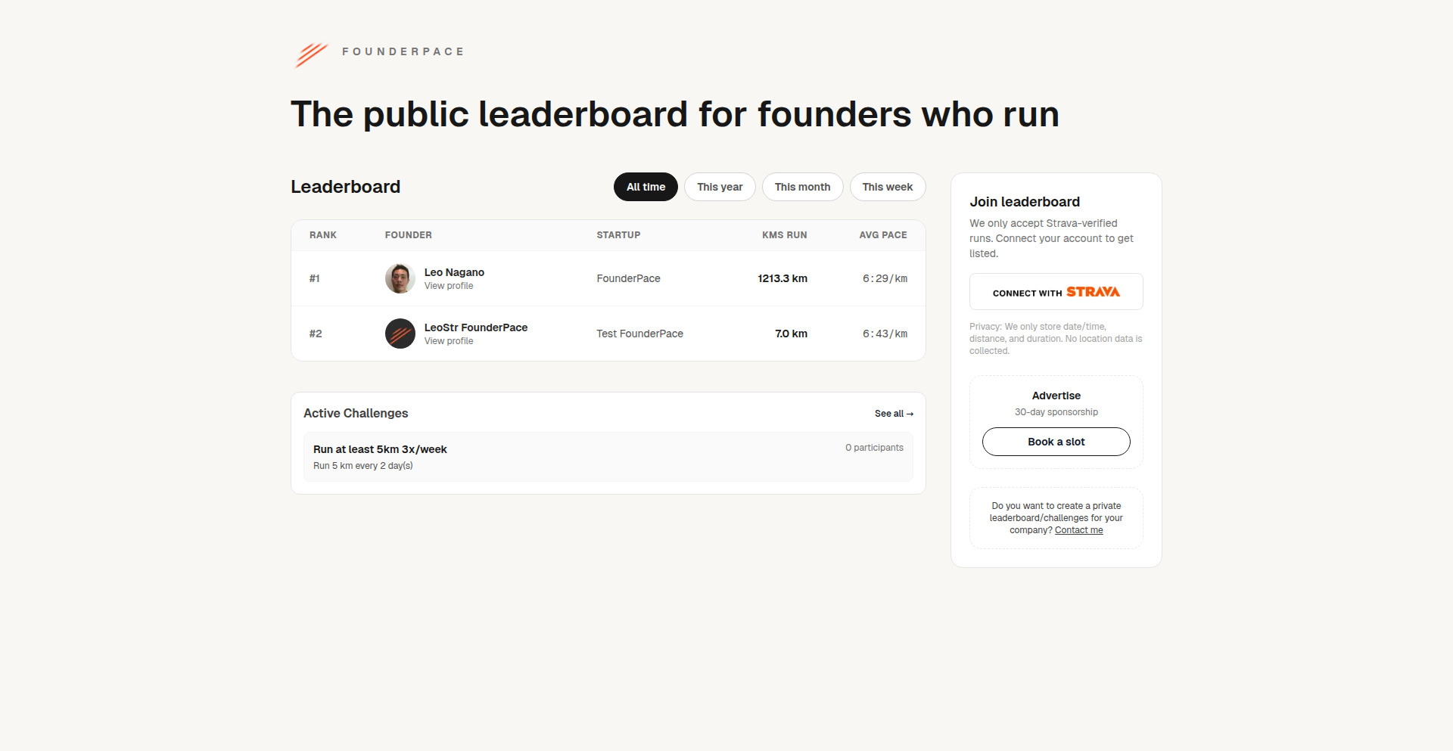Click the Contact me link

(x=1079, y=529)
